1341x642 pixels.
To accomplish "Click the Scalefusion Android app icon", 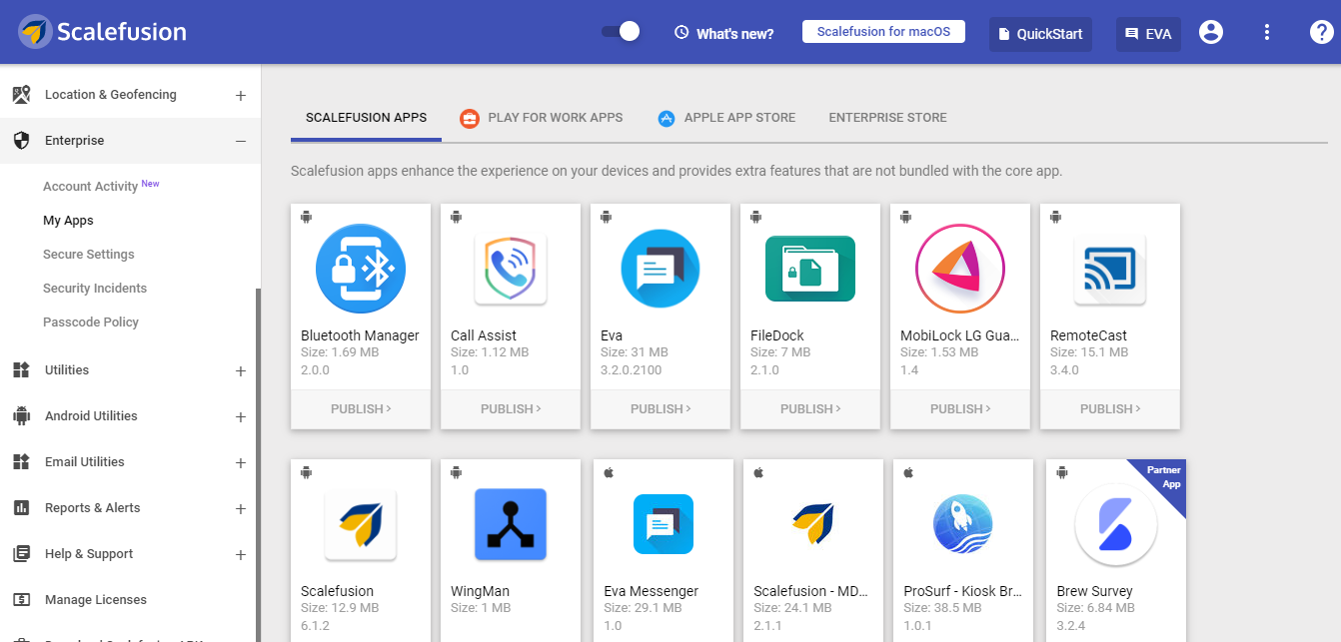I will pyautogui.click(x=361, y=525).
